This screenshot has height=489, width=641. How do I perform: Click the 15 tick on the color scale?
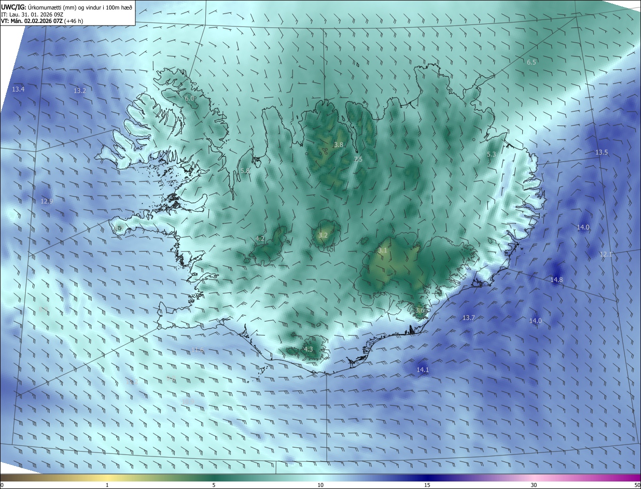(x=427, y=485)
